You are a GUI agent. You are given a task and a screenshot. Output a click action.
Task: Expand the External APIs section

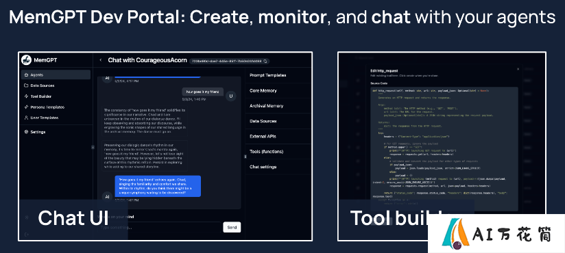click(278, 137)
